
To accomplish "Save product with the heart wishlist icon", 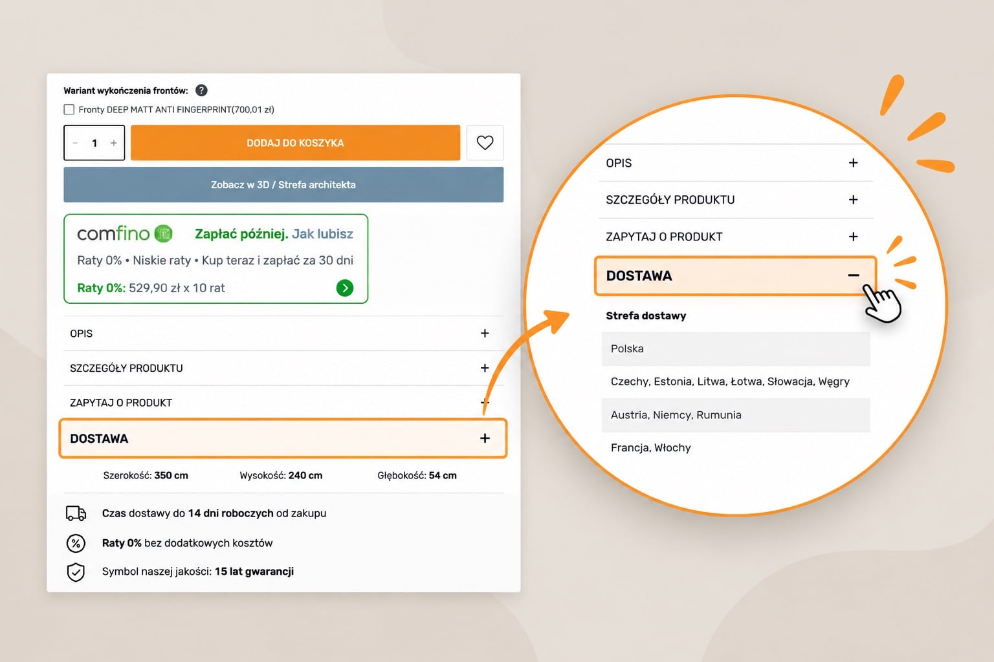I will (x=485, y=142).
